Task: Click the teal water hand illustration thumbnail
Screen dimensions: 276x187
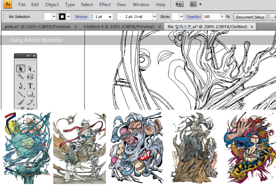Action: coord(27,148)
